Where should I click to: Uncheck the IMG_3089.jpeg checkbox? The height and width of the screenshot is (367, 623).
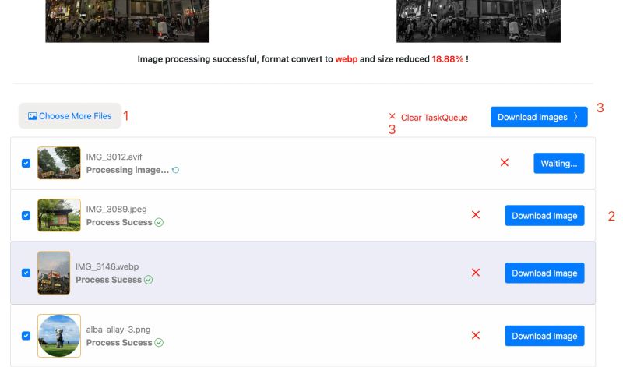pos(26,216)
